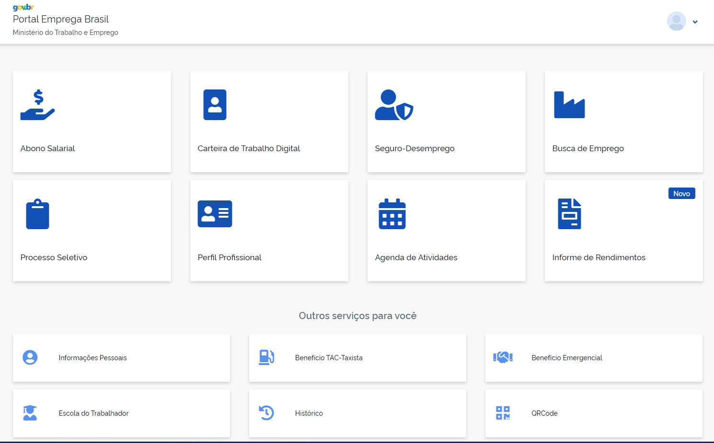Image resolution: width=714 pixels, height=443 pixels.
Task: Select the Escola do Trabalhador graduate icon
Action: (x=30, y=413)
